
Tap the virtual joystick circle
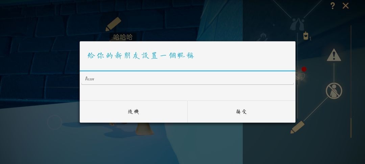click(54, 122)
